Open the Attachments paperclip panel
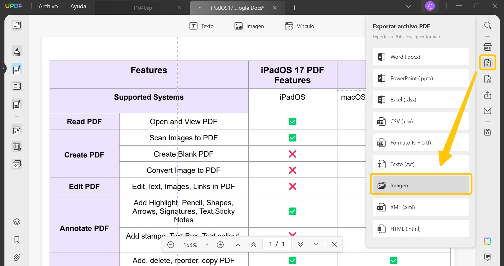The image size is (504, 266). [x=17, y=257]
